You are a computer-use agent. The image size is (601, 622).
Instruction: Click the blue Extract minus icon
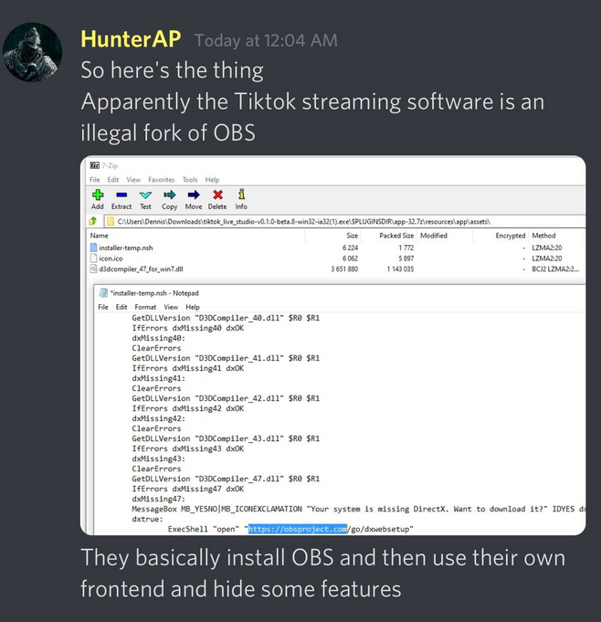(x=121, y=195)
